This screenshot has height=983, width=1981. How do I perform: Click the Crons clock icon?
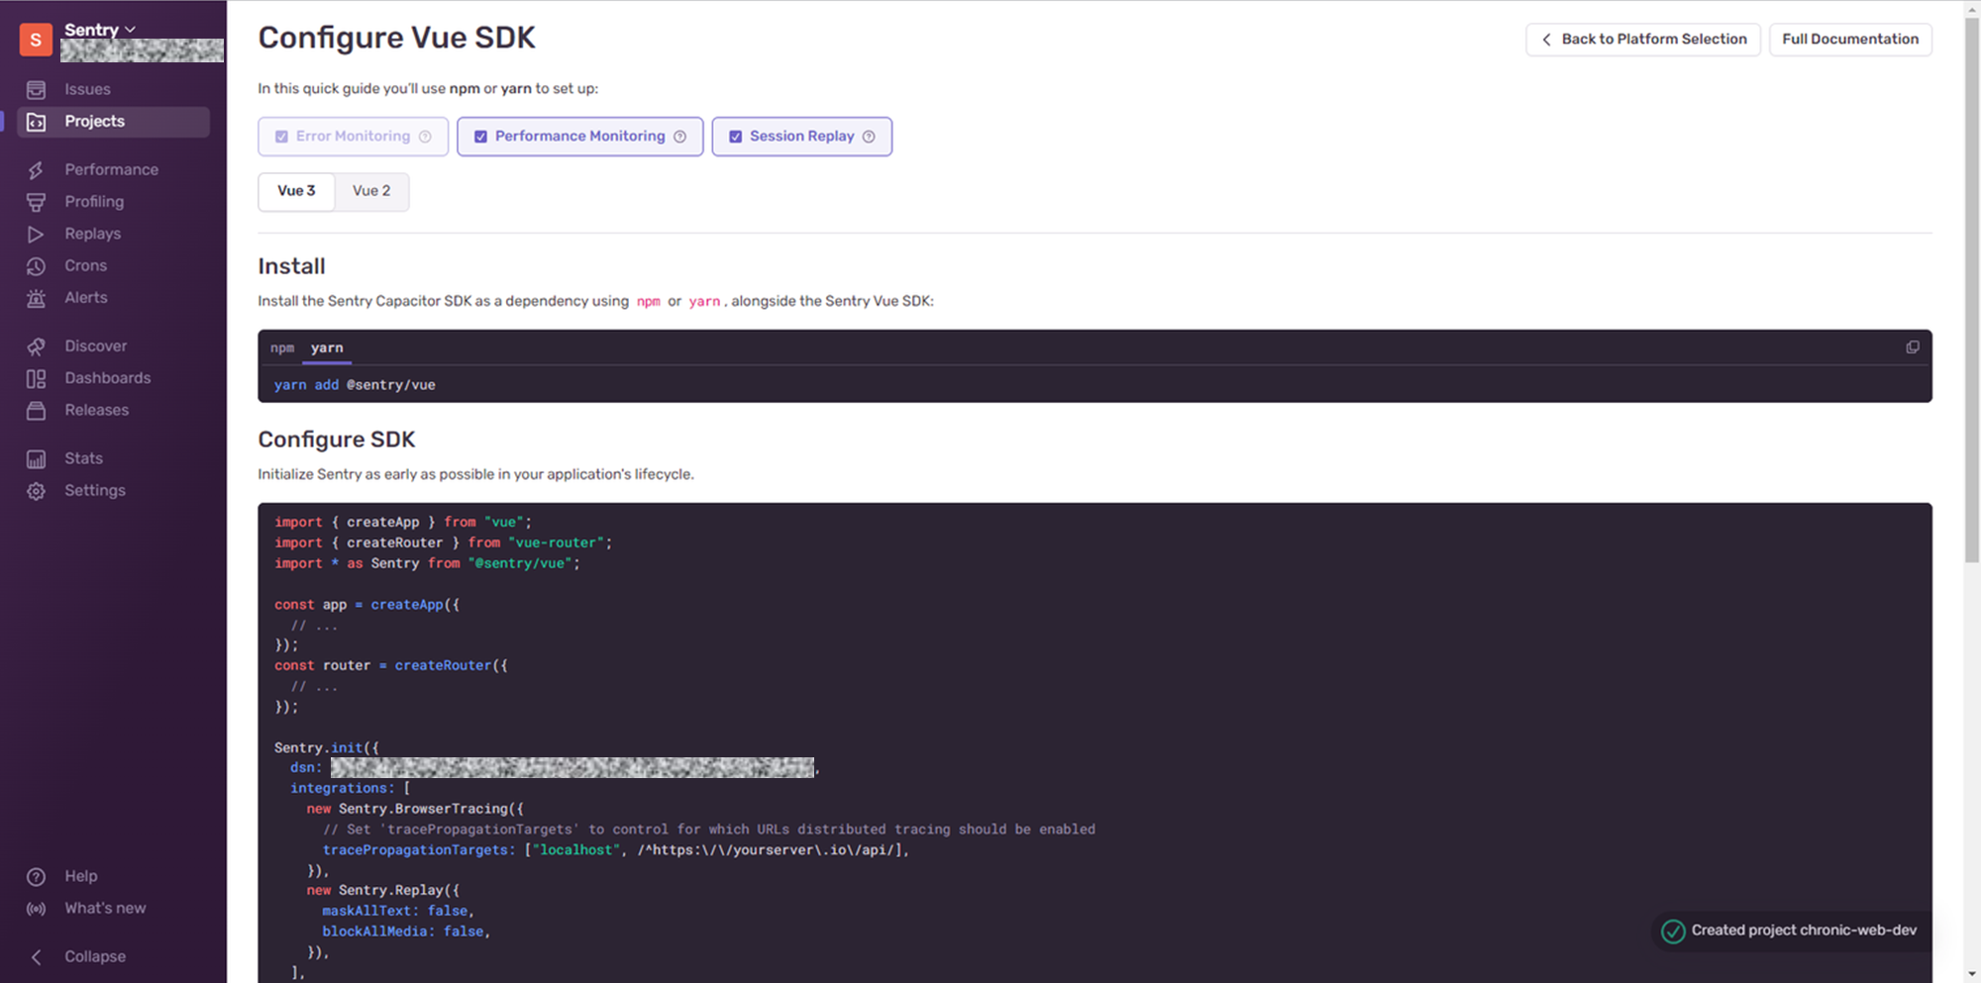[37, 266]
